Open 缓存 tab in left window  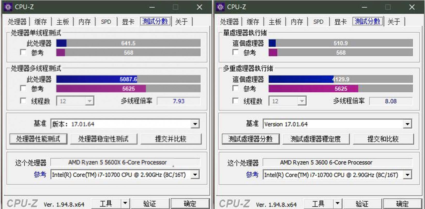coord(41,22)
